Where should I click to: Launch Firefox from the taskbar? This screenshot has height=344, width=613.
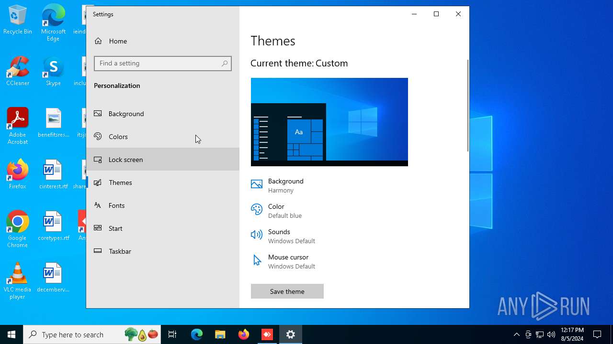(244, 334)
